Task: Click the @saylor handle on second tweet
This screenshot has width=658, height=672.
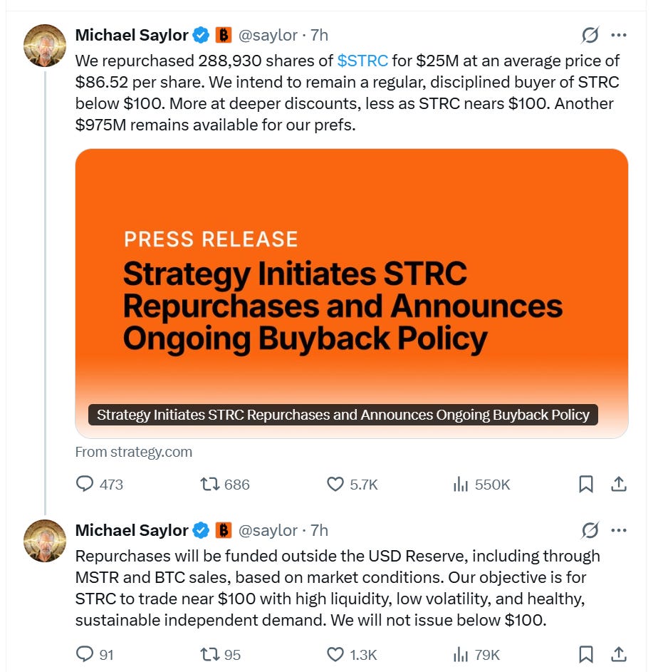Action: coord(268,531)
